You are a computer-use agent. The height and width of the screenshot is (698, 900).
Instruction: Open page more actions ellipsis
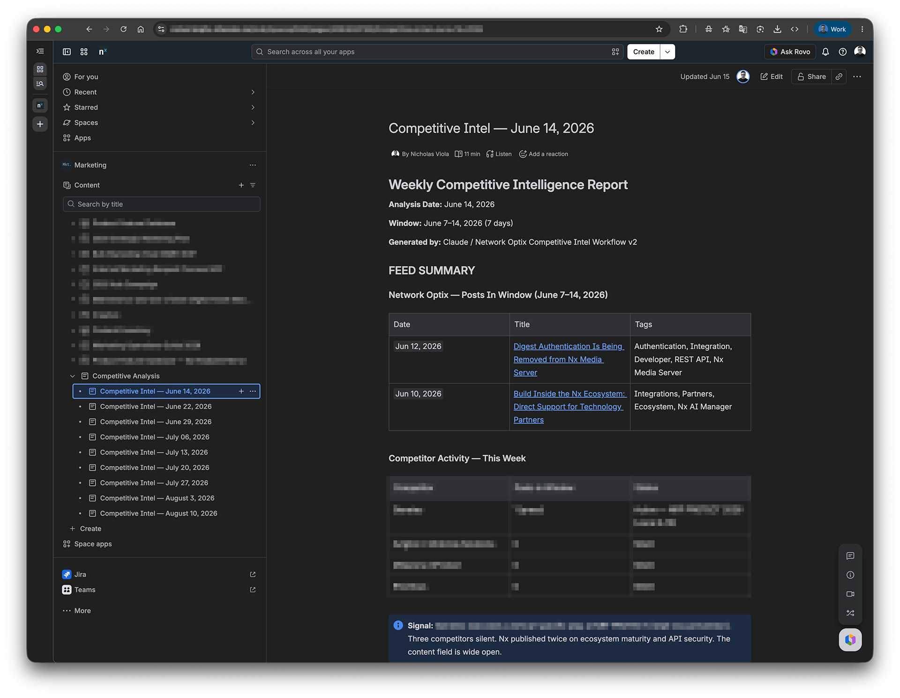tap(857, 76)
